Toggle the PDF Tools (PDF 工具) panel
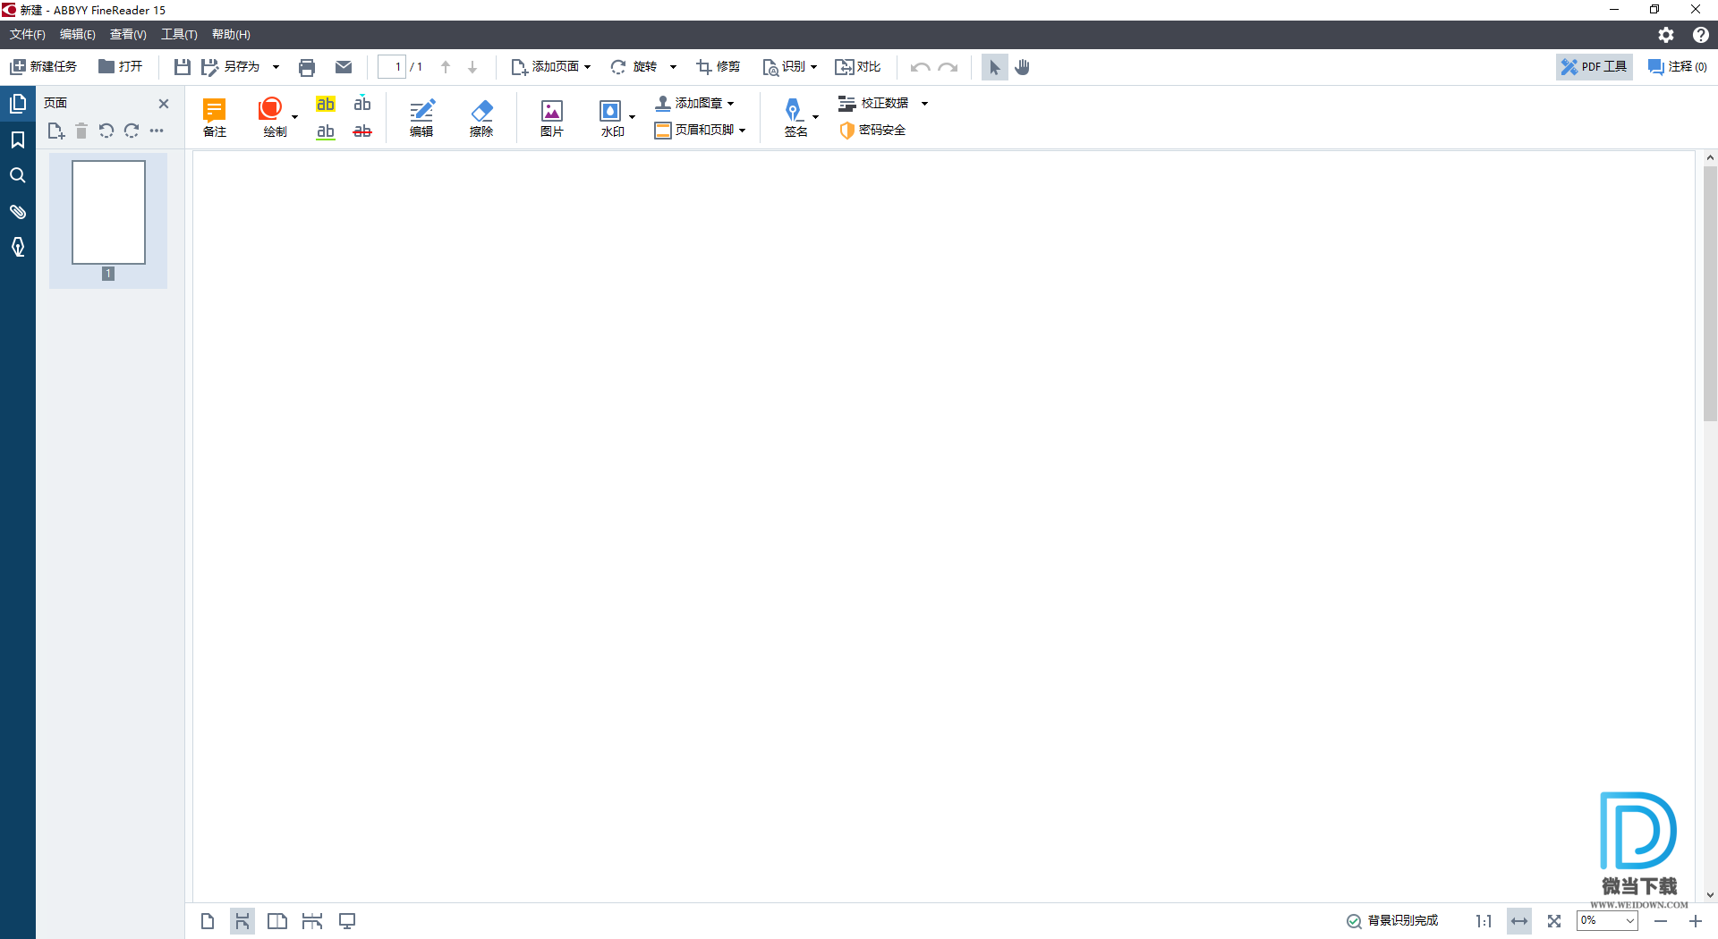Screen dimensions: 1718x939 [1595, 67]
